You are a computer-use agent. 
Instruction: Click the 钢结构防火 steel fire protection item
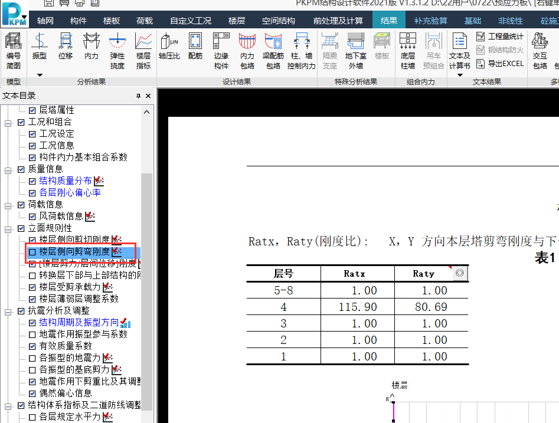(x=500, y=50)
